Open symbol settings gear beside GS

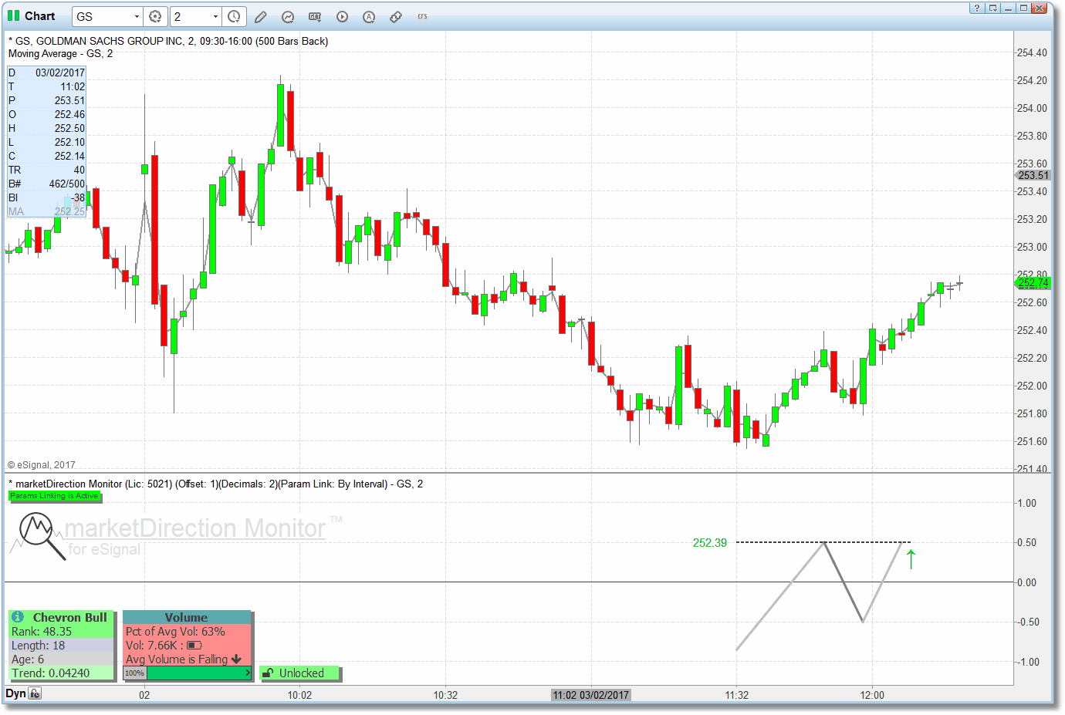(155, 16)
